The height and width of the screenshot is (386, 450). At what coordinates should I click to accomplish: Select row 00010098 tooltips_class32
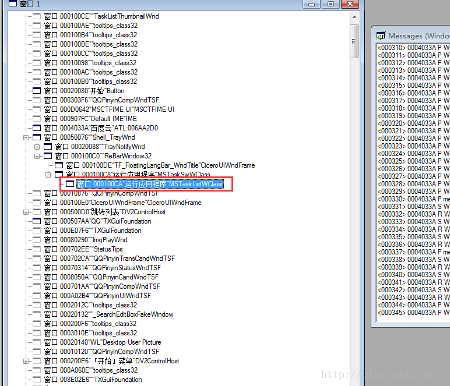coord(90,63)
